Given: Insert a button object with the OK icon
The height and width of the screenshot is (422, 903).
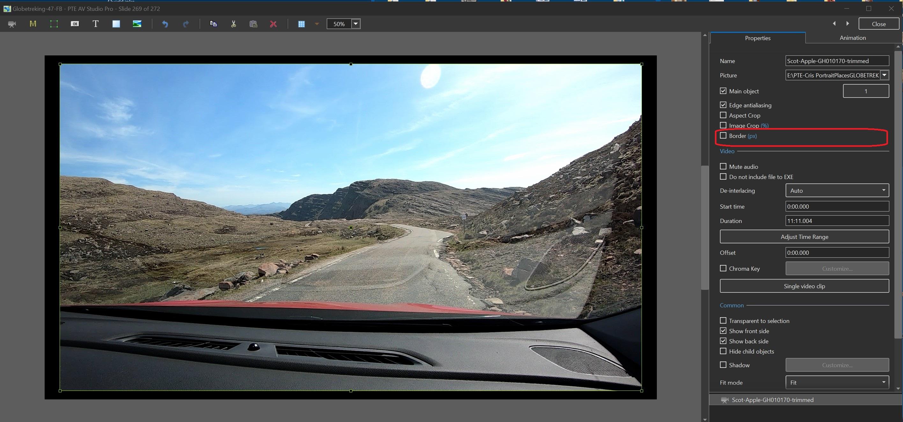Looking at the screenshot, I should 75,24.
